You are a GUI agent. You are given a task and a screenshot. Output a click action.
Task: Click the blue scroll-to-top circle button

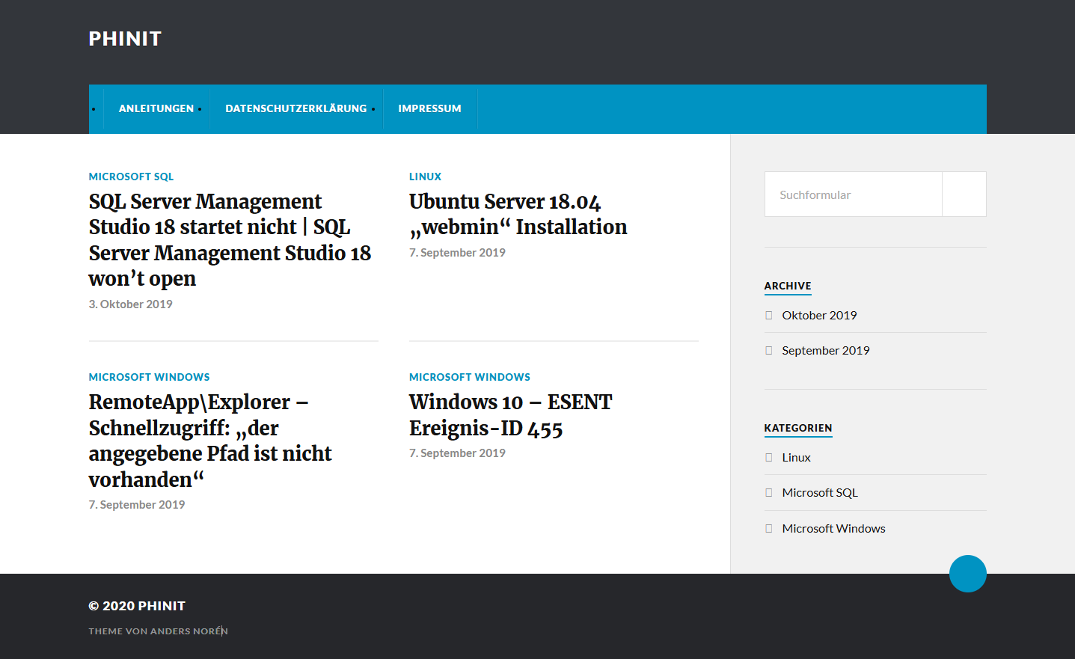pos(967,574)
